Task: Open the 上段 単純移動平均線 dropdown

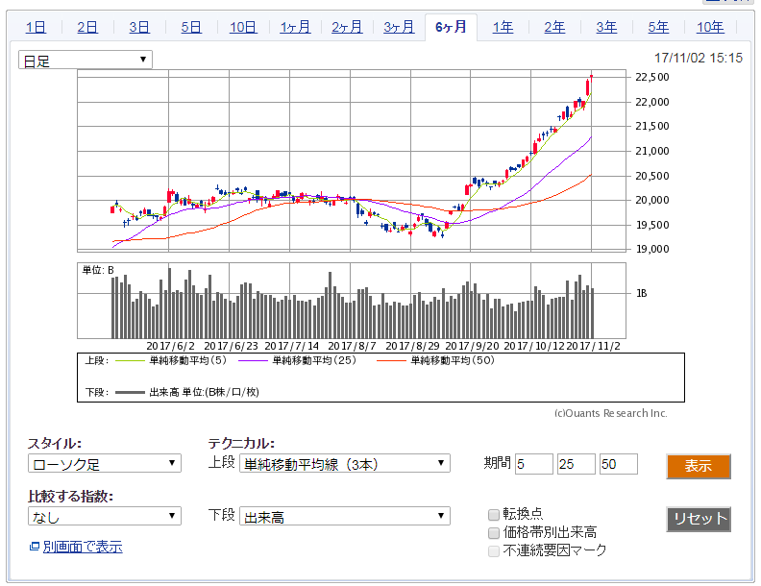Action: click(344, 464)
